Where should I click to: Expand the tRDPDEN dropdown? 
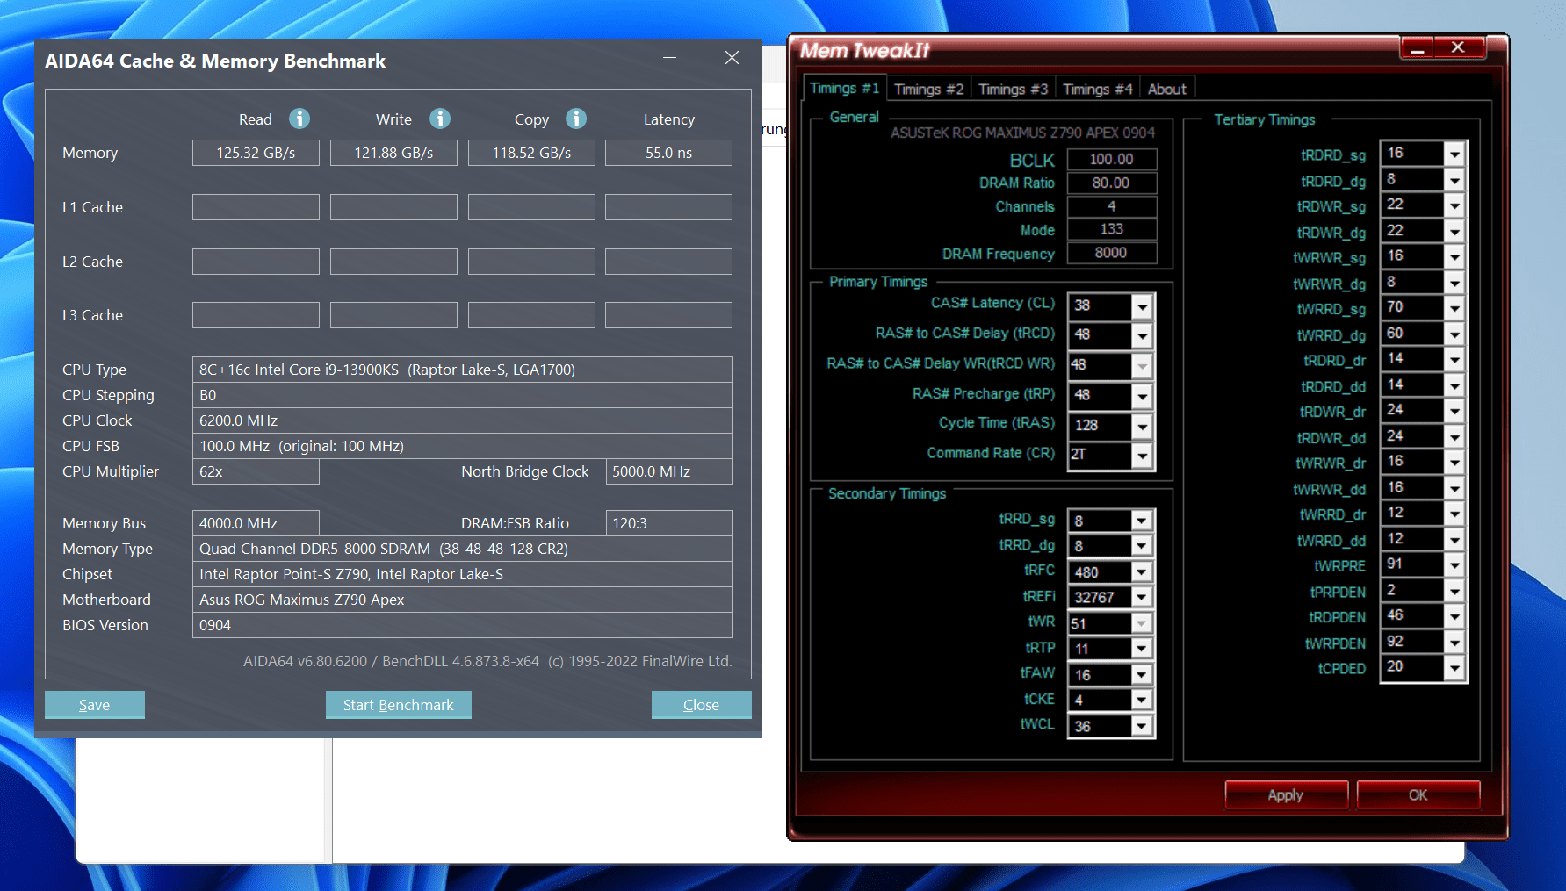pyautogui.click(x=1454, y=617)
